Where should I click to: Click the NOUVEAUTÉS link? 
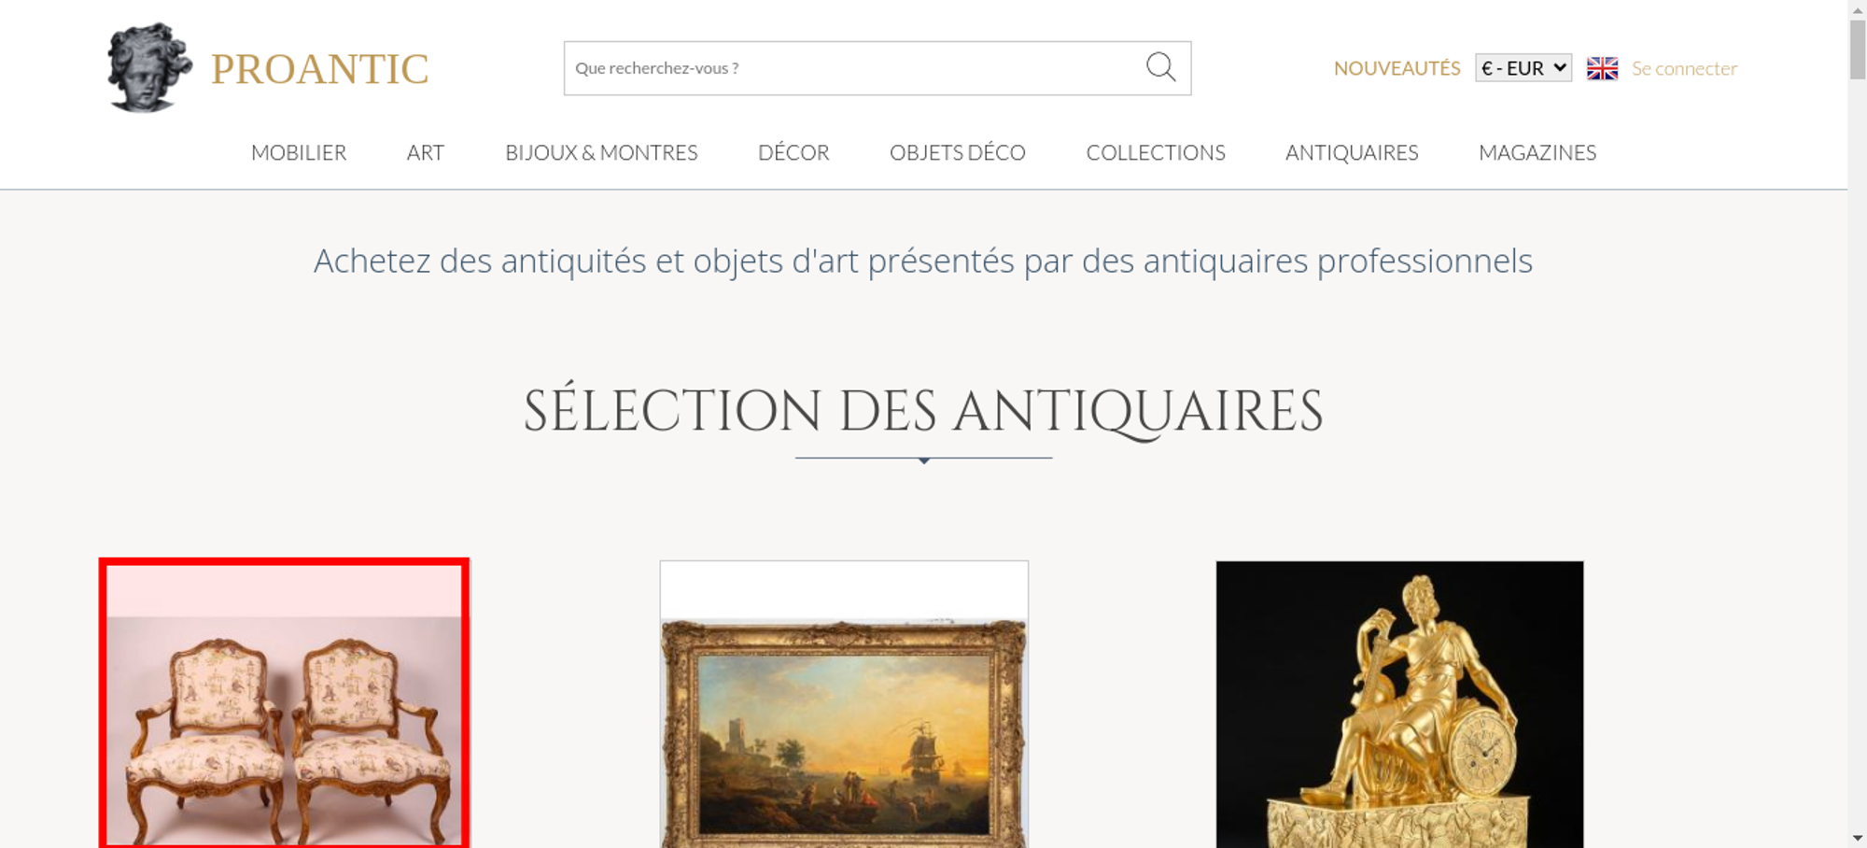[1397, 68]
